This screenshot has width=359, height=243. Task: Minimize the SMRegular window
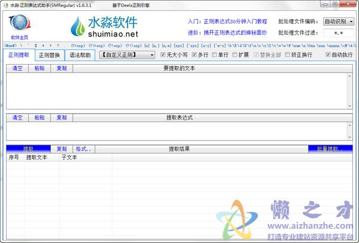pyautogui.click(x=325, y=4)
